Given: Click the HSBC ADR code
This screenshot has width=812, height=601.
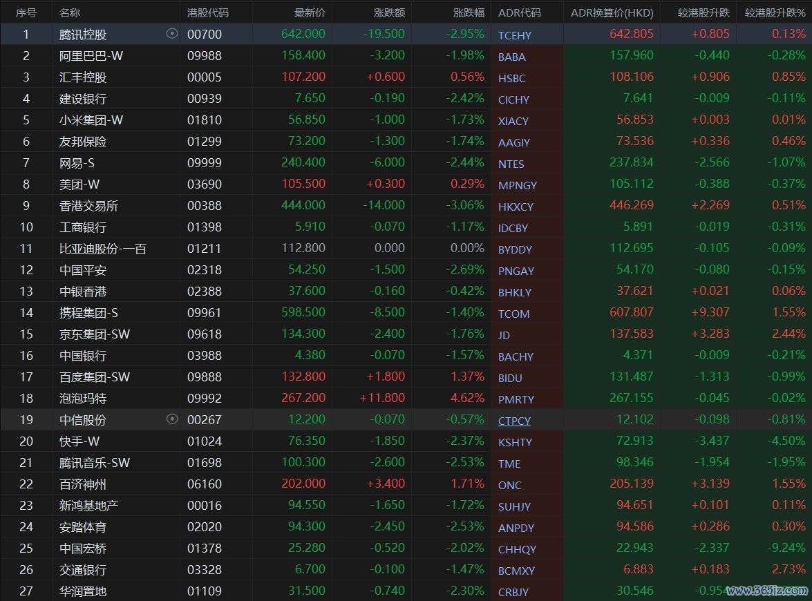Looking at the screenshot, I should [x=511, y=78].
